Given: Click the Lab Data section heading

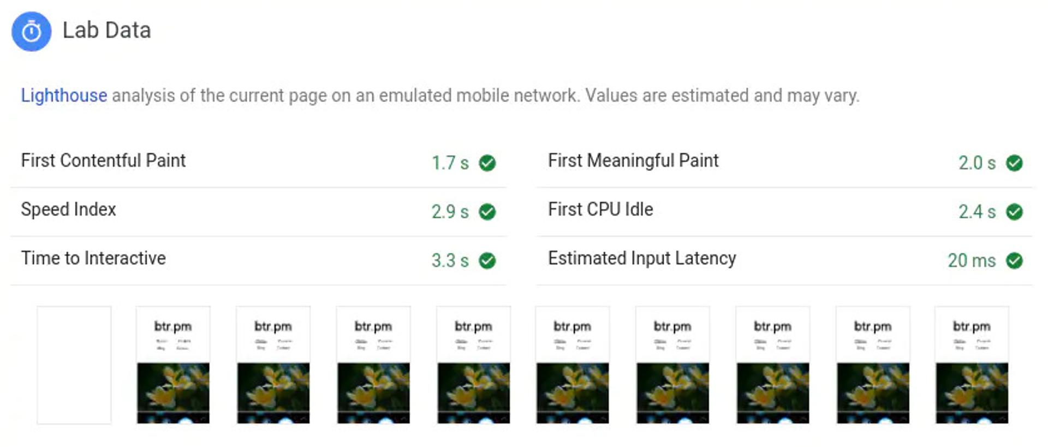Looking at the screenshot, I should (x=106, y=31).
